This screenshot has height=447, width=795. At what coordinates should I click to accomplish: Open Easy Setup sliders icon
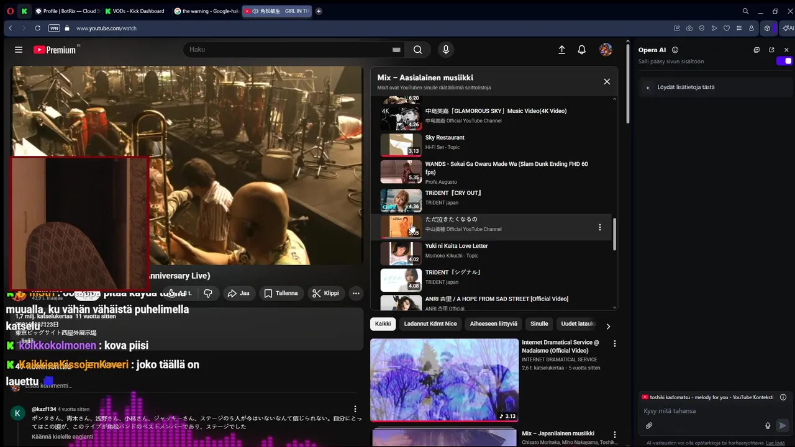tap(738, 28)
